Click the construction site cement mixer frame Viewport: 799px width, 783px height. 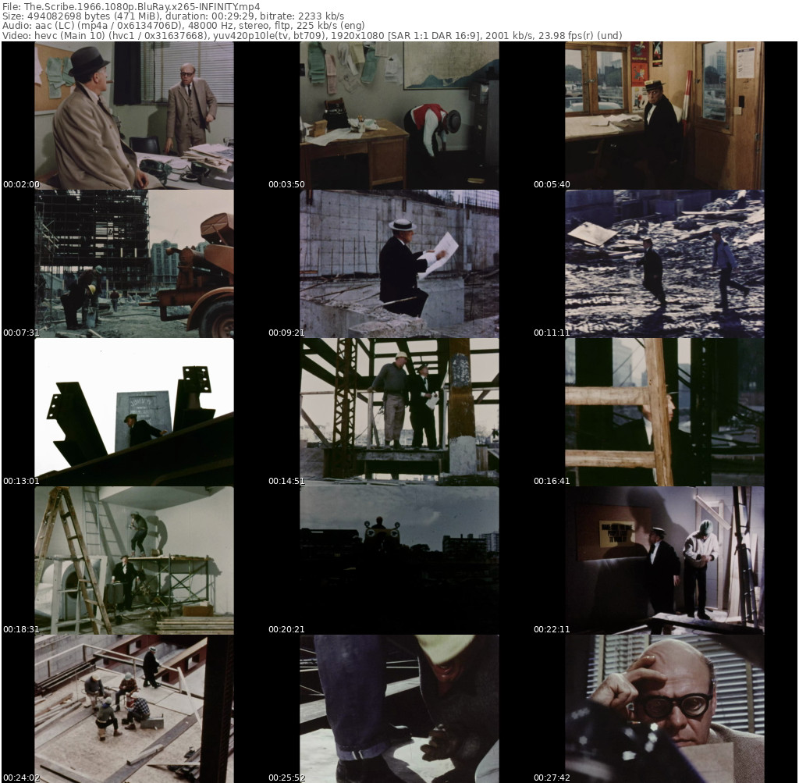click(x=133, y=263)
